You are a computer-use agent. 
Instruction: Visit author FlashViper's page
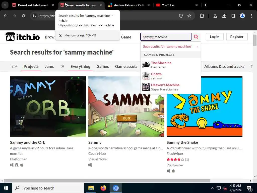point(175,154)
